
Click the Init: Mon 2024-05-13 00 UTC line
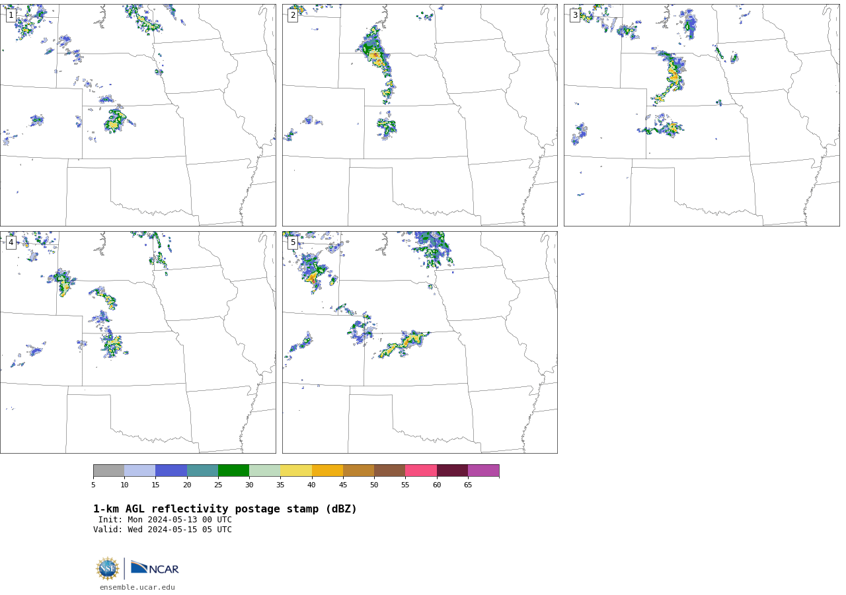(x=165, y=520)
